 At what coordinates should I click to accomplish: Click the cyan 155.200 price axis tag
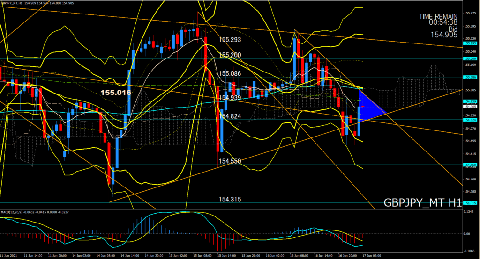point(470,58)
